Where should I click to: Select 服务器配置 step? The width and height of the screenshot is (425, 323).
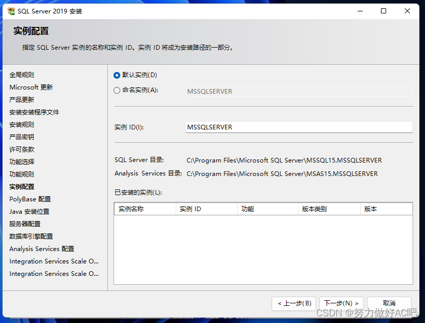(x=25, y=224)
